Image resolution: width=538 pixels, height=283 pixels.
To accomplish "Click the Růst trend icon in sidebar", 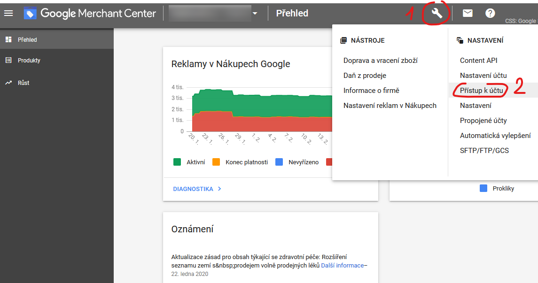I will tap(8, 83).
